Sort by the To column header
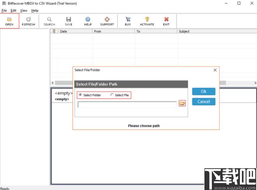The height and width of the screenshot is (190, 257). (156, 31)
